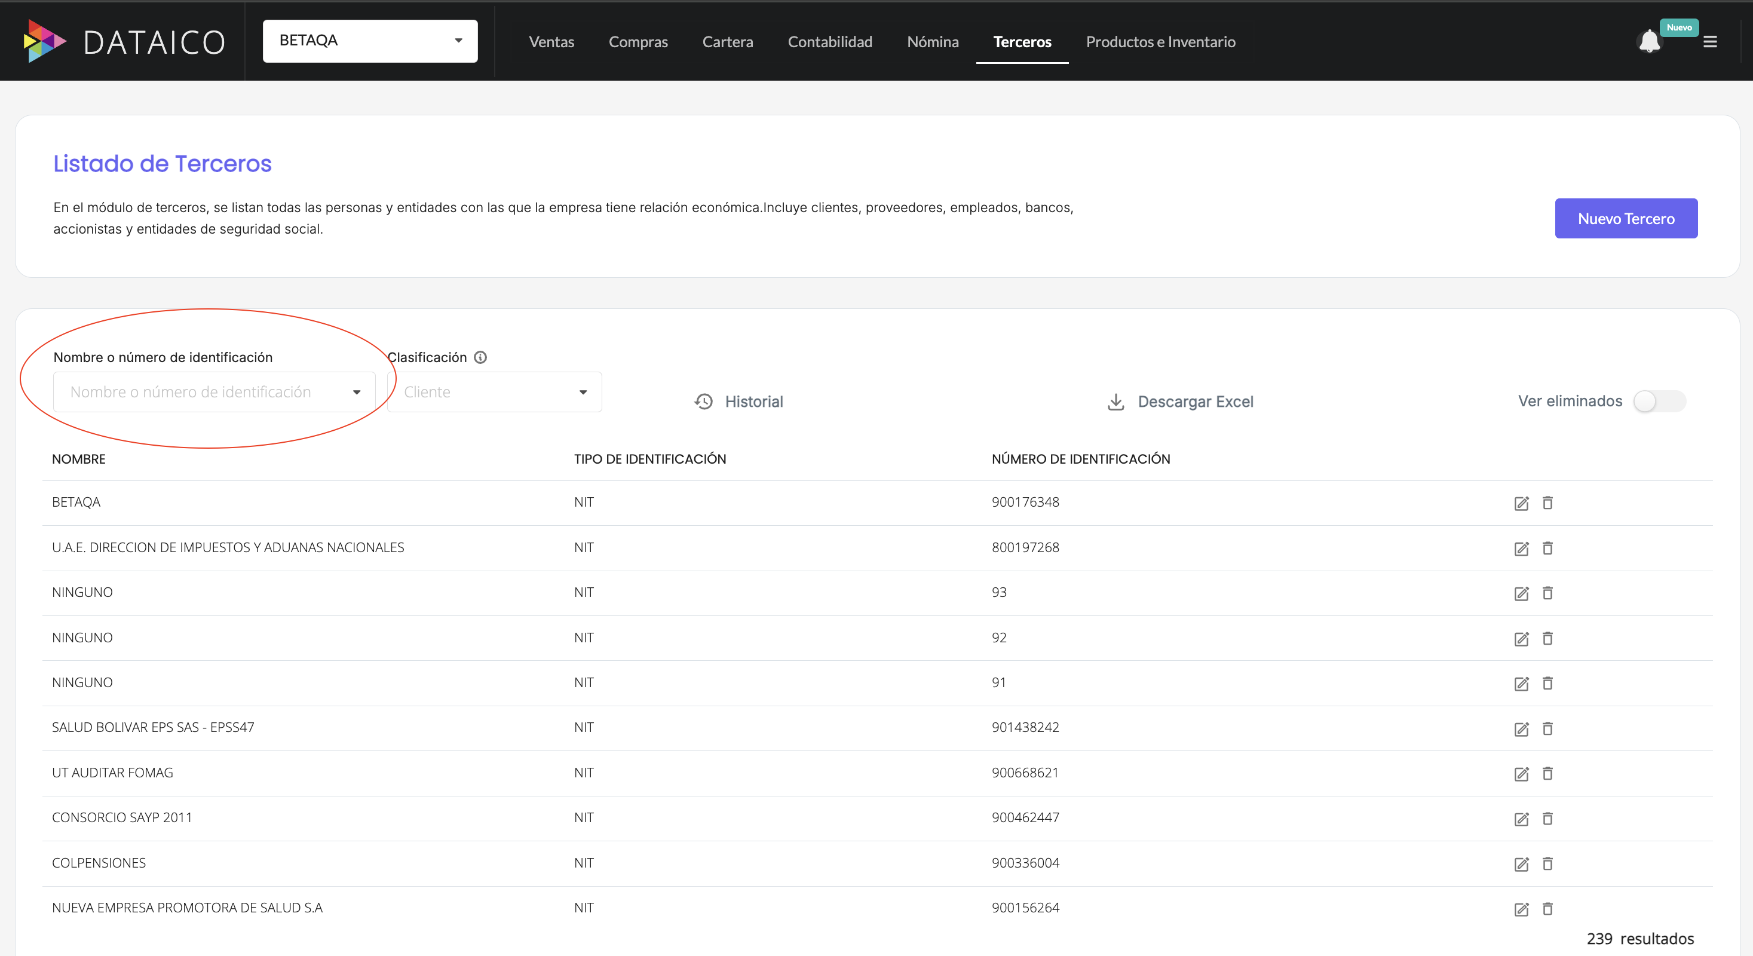
Task: Delete UT AUDITAR FOMAG row
Action: coord(1547,774)
